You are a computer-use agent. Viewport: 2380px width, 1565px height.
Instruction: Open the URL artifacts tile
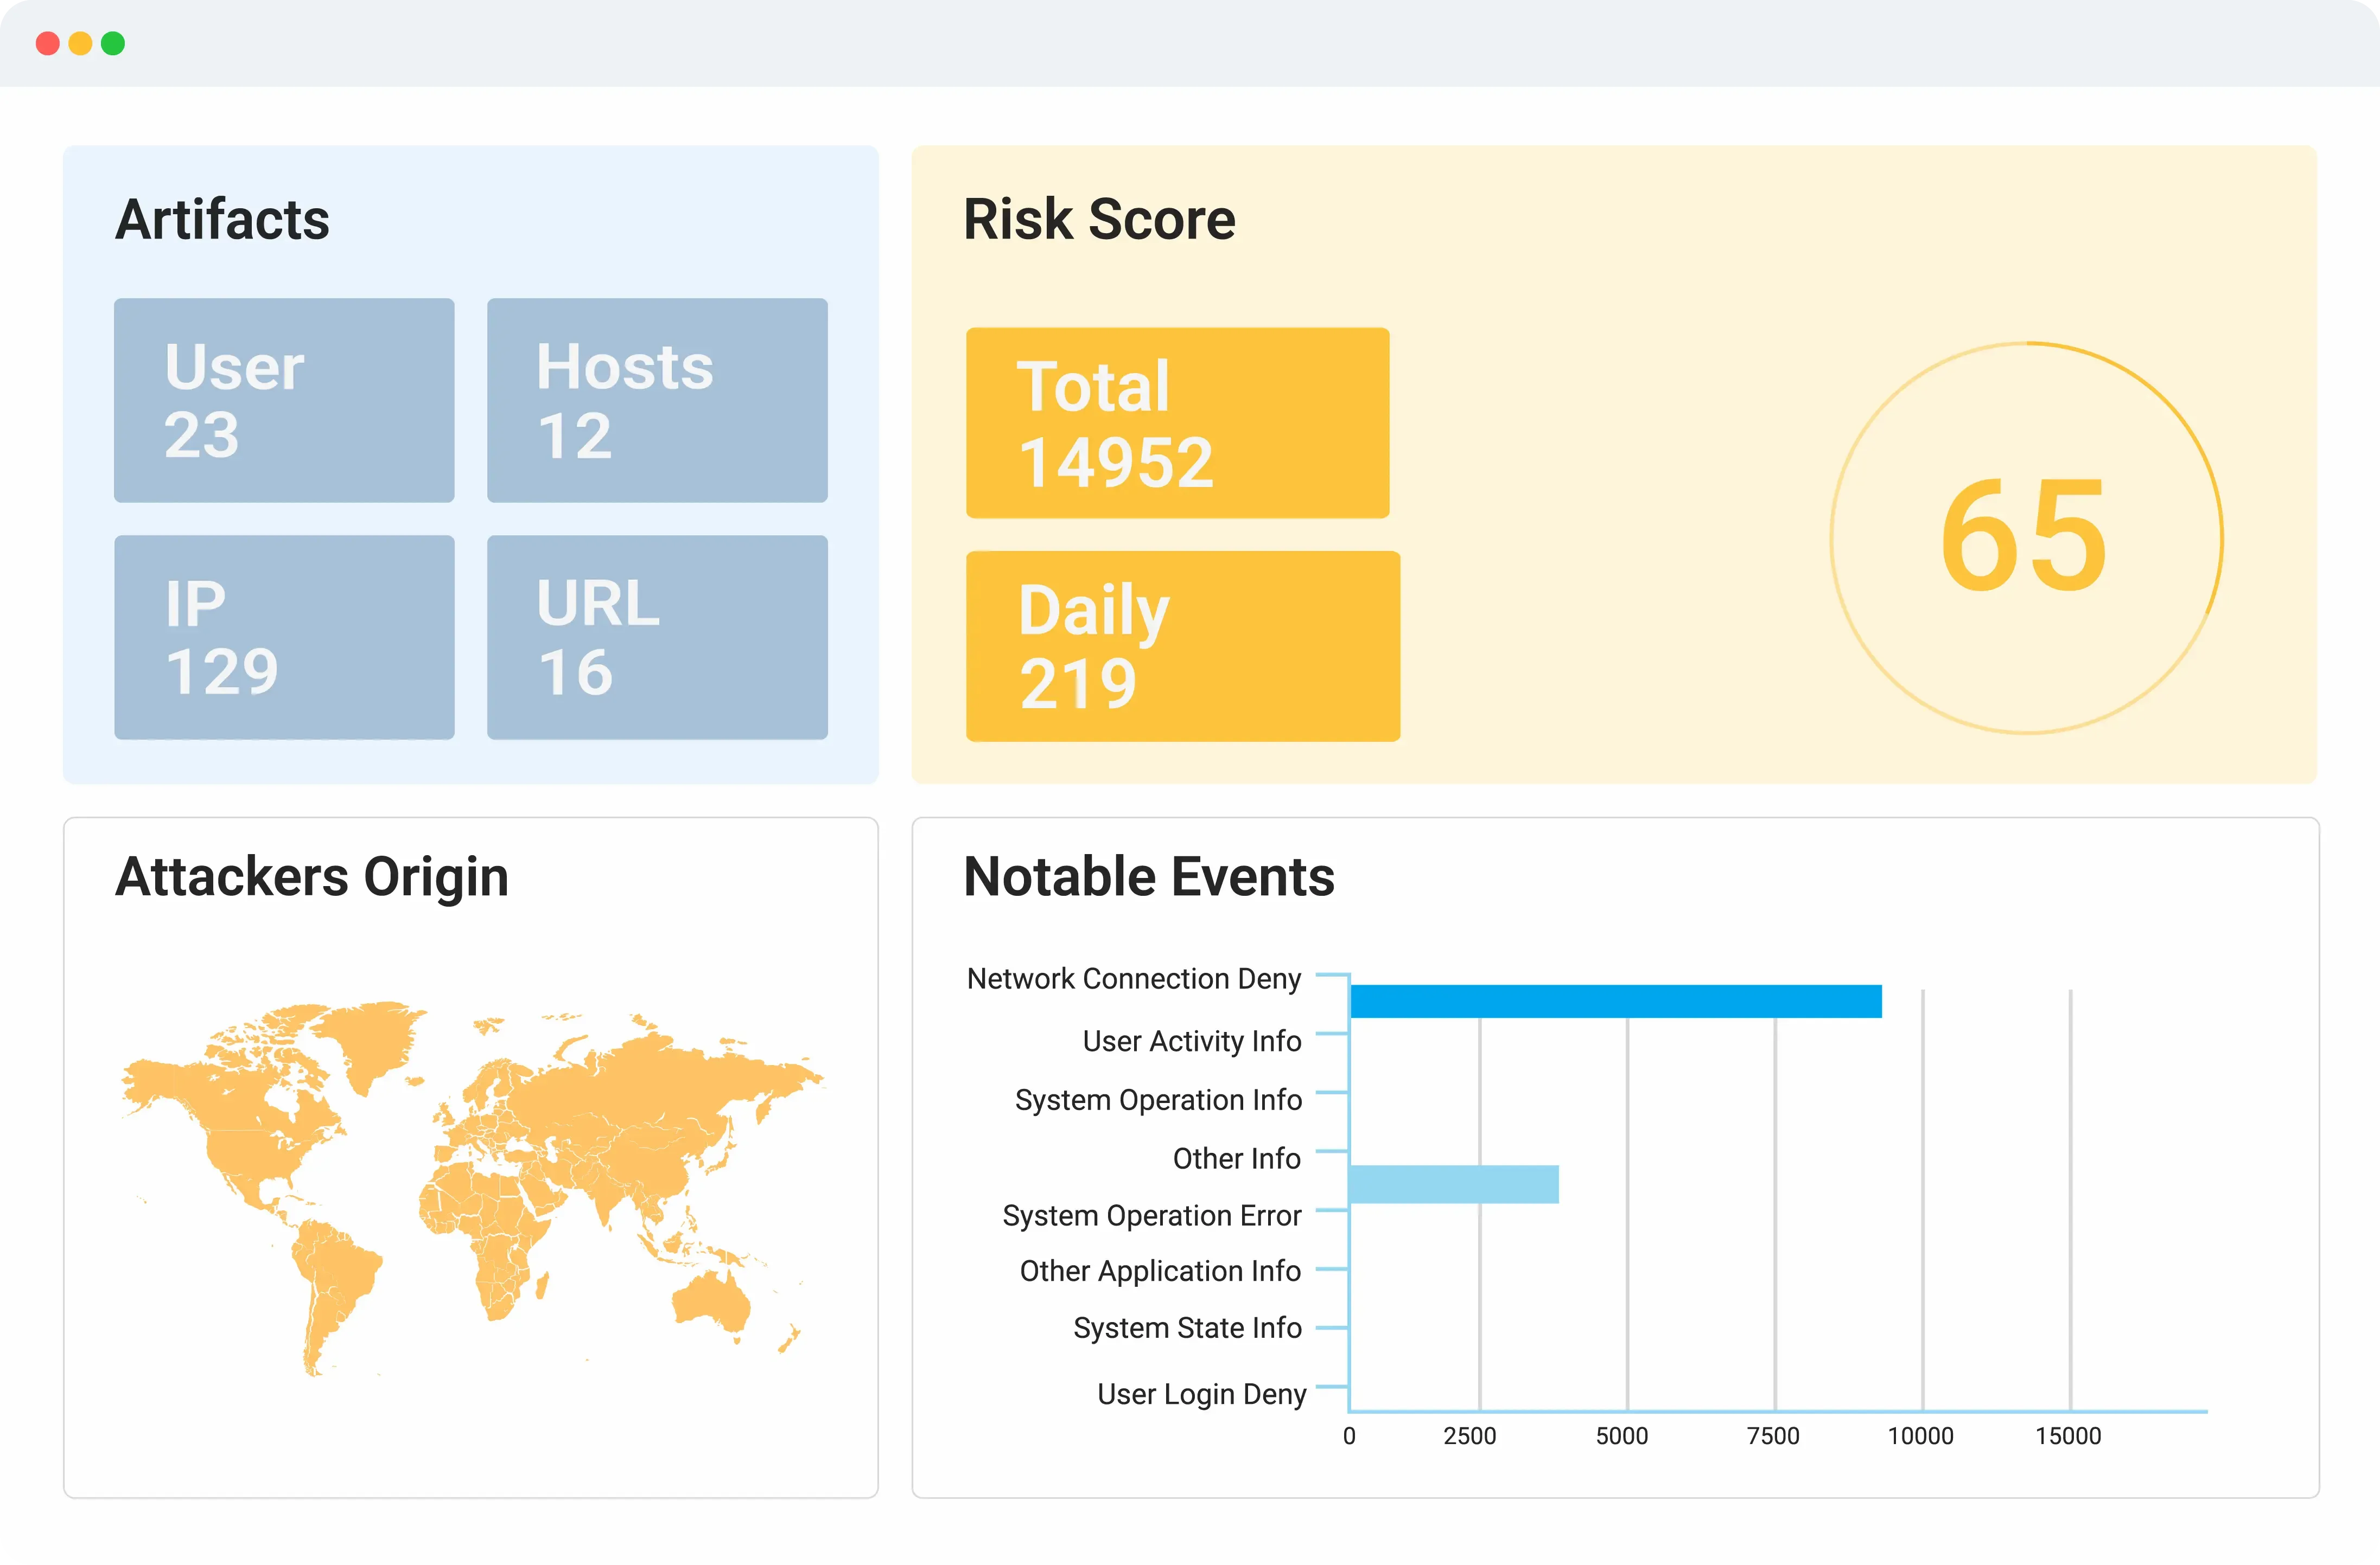(x=657, y=638)
